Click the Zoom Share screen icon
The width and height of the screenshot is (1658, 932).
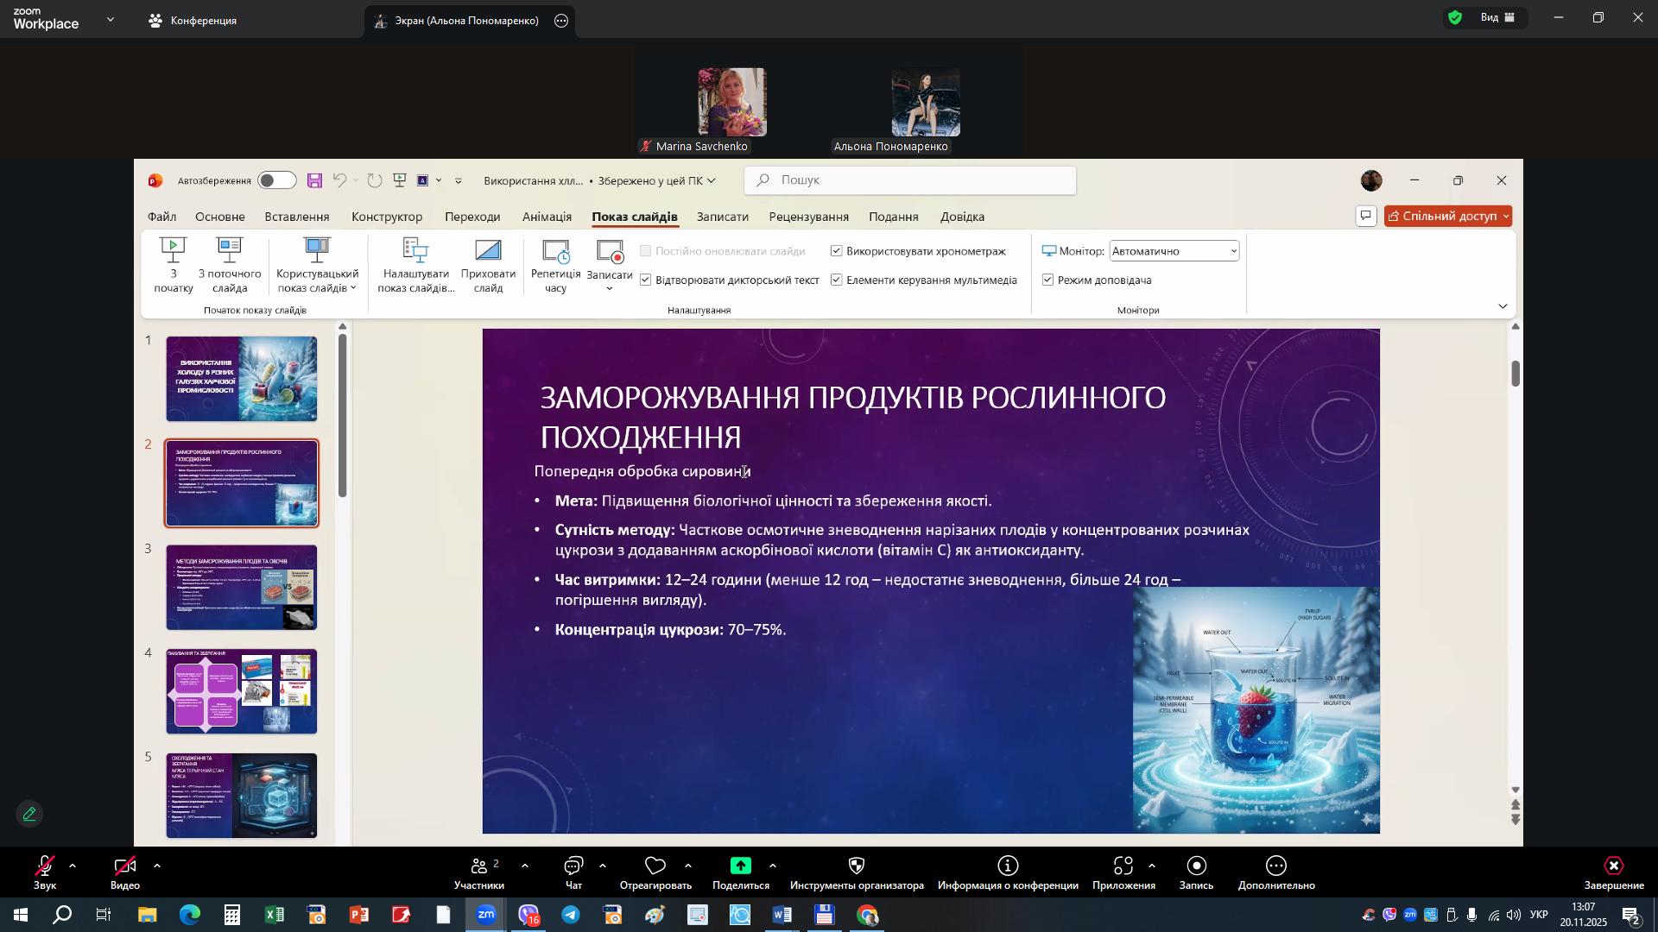pos(740,866)
